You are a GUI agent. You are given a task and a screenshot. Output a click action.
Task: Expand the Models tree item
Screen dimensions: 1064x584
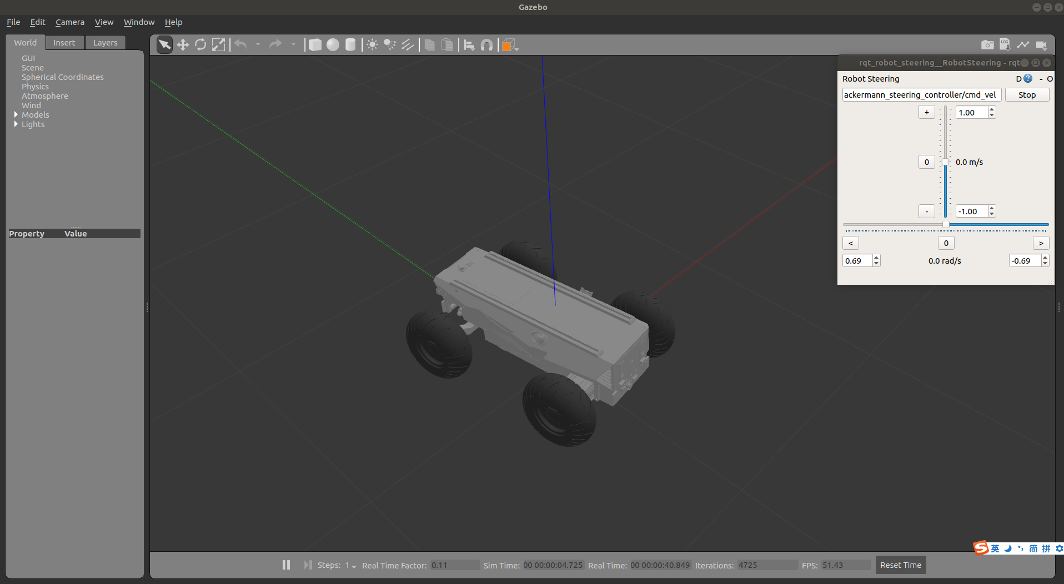(16, 114)
